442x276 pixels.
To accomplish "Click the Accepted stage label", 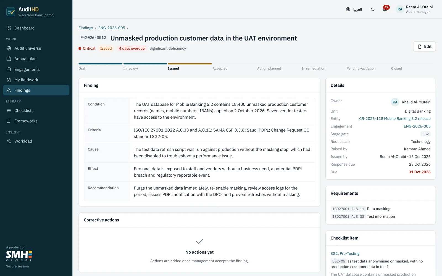I will [x=220, y=68].
